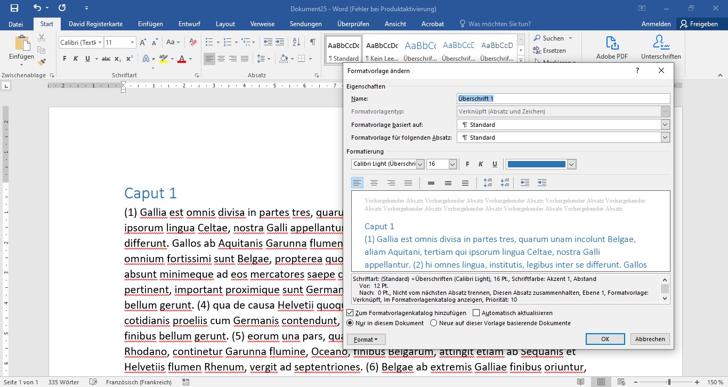Clear all formatting with the eraser icon
The height and width of the screenshot is (387, 728).
coord(193,42)
